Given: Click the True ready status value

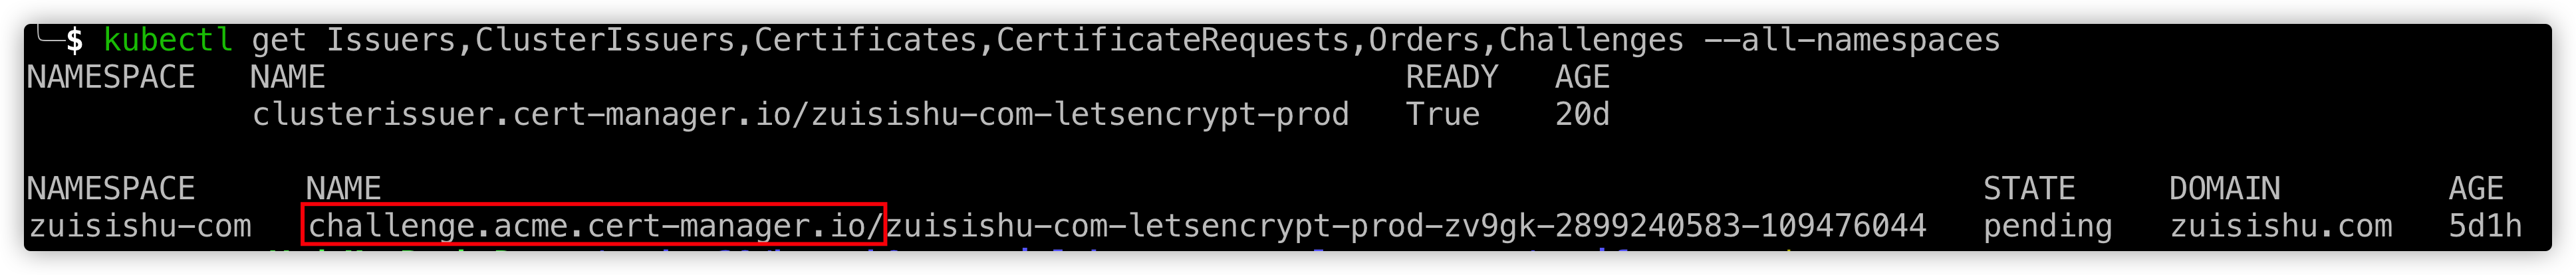Looking at the screenshot, I should pos(1443,114).
